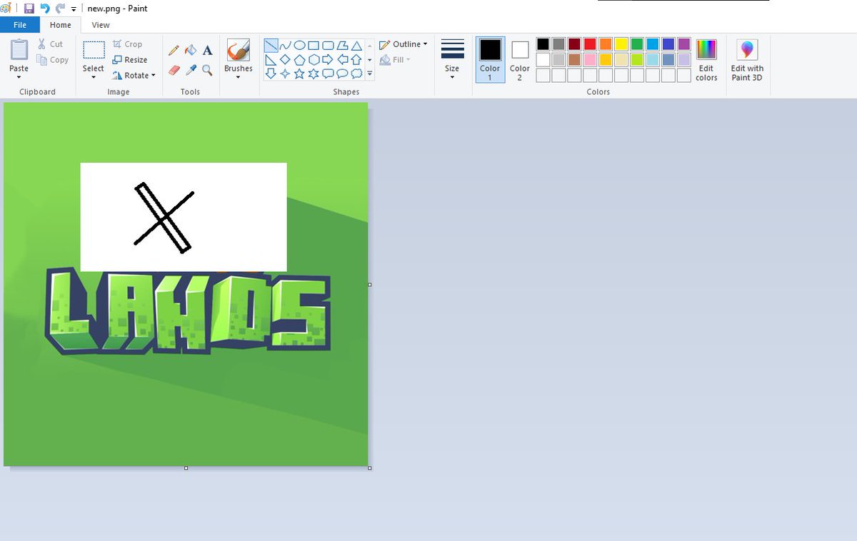The image size is (857, 541).
Task: Pick the purple color swatch
Action: pyautogui.click(x=684, y=44)
